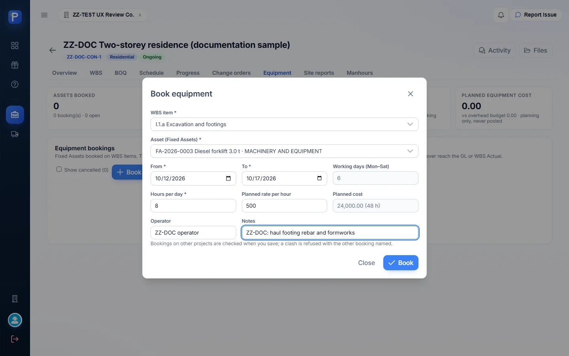This screenshot has width=569, height=356.
Task: Click the P app logo icon
Action: pos(15,17)
